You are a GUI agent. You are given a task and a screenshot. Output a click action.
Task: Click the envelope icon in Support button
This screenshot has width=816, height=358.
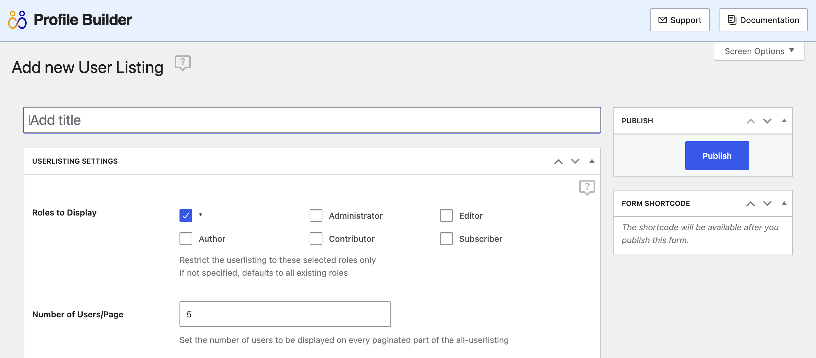tap(662, 20)
